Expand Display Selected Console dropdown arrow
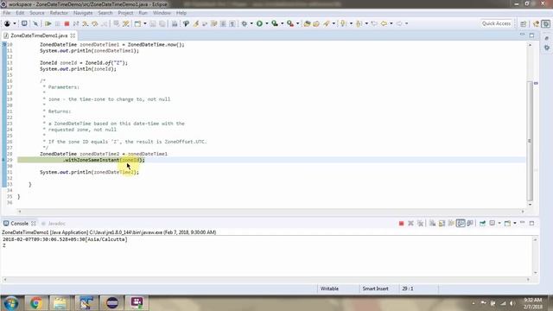 pos(499,223)
